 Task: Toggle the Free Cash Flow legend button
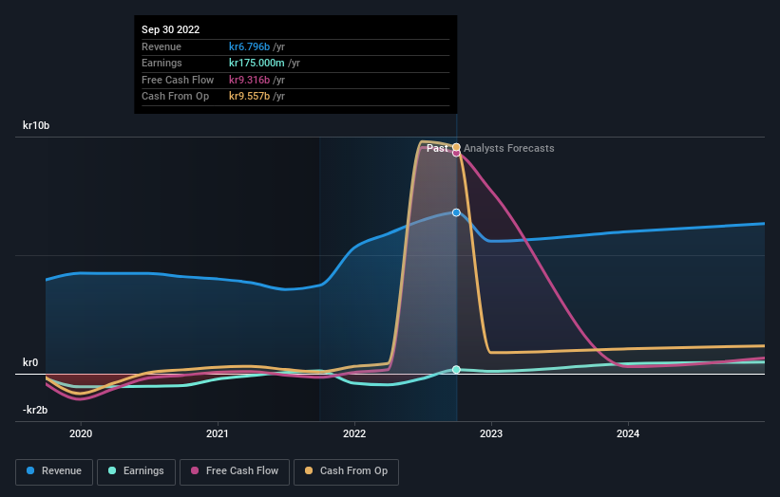[x=235, y=471]
